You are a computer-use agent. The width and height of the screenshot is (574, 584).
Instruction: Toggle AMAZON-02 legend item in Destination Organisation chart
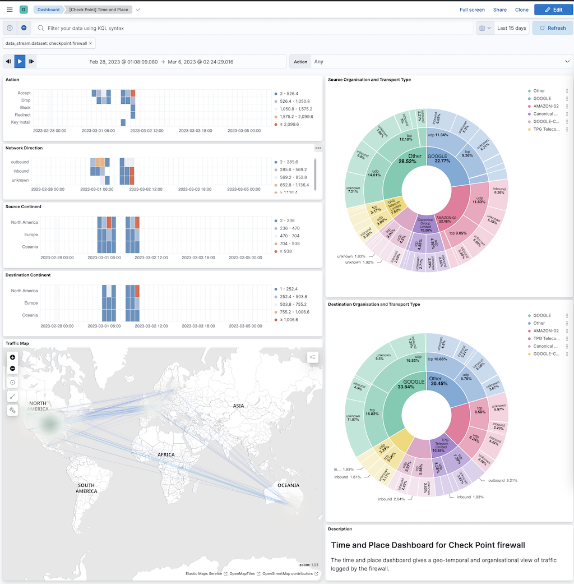coord(545,331)
